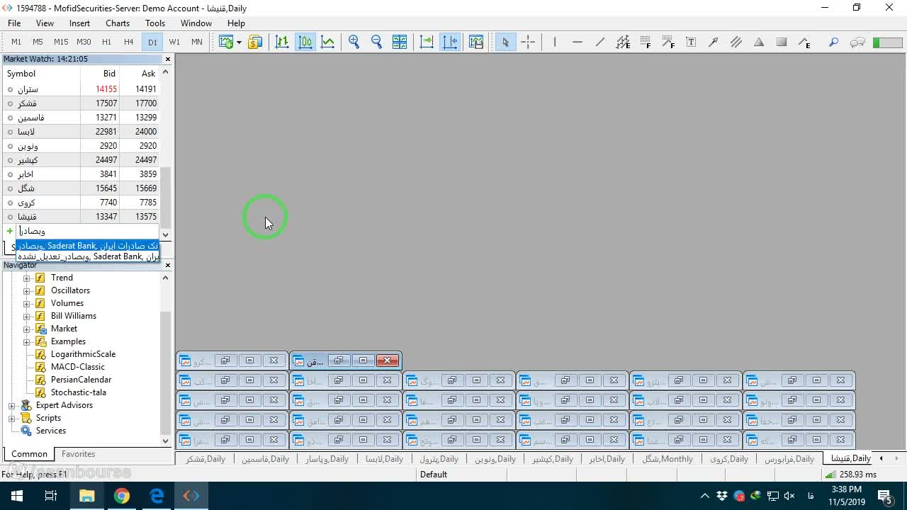Select the ستران row in Market Watch

pos(81,89)
